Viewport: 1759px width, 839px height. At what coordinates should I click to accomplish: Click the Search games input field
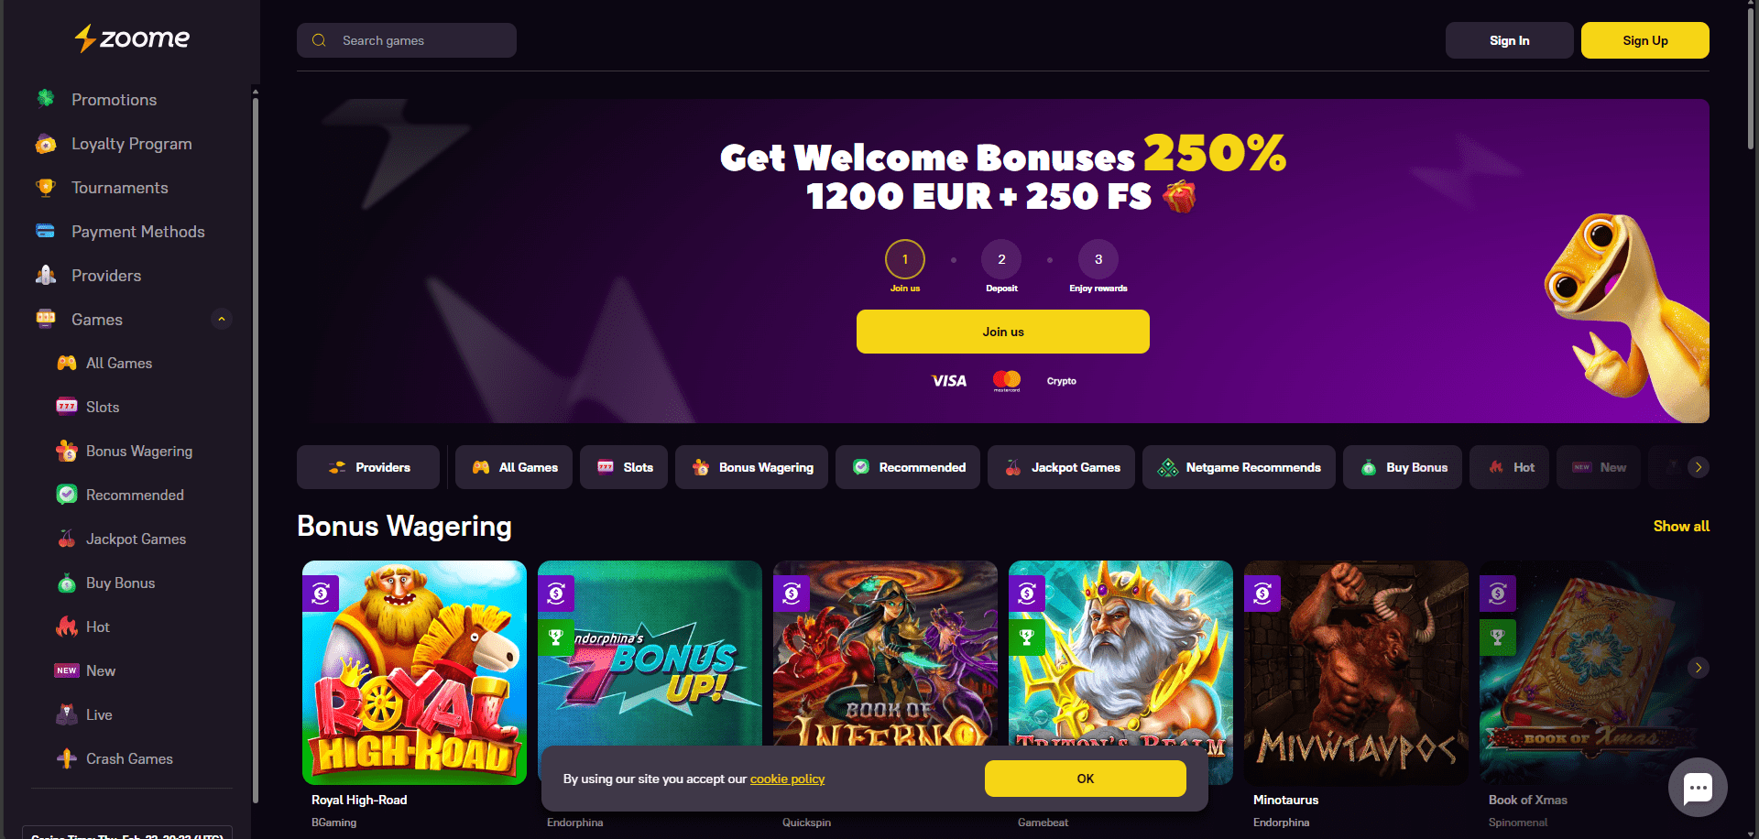tap(407, 40)
